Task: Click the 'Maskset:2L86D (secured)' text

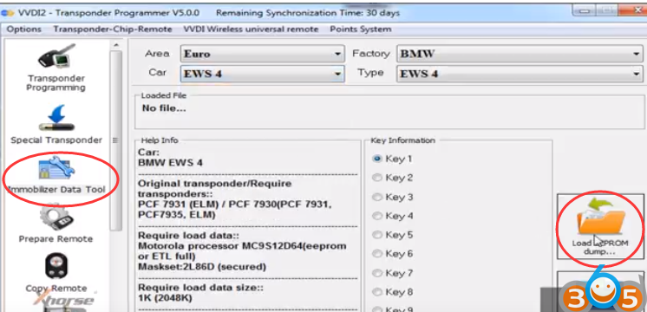Action: pyautogui.click(x=202, y=267)
